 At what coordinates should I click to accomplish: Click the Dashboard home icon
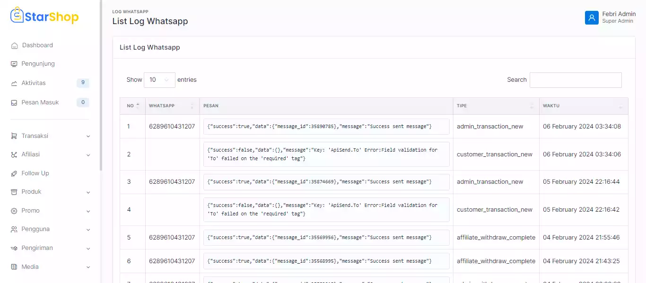[x=14, y=45]
